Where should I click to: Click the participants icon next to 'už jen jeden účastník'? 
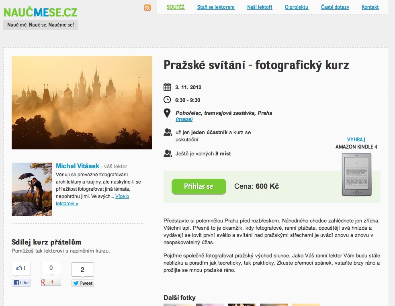pyautogui.click(x=168, y=132)
